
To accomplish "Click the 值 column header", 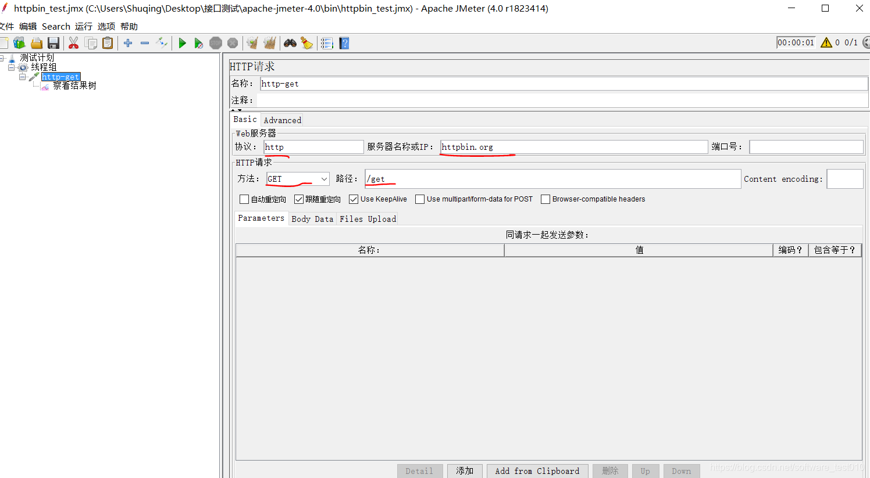I will pyautogui.click(x=639, y=250).
